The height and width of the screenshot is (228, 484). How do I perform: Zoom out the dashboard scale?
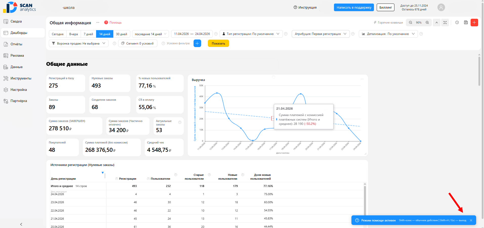(x=410, y=23)
